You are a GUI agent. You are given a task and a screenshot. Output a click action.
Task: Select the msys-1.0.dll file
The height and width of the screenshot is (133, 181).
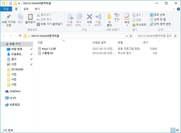[x=47, y=49]
